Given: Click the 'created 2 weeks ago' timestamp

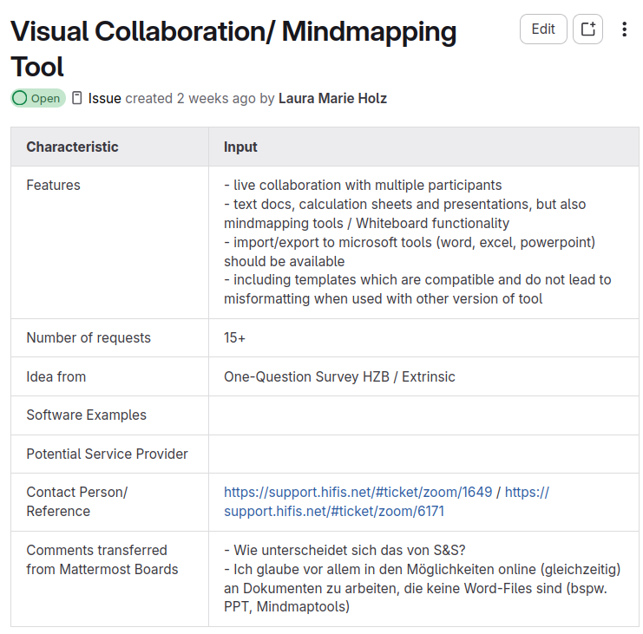Looking at the screenshot, I should click(190, 98).
